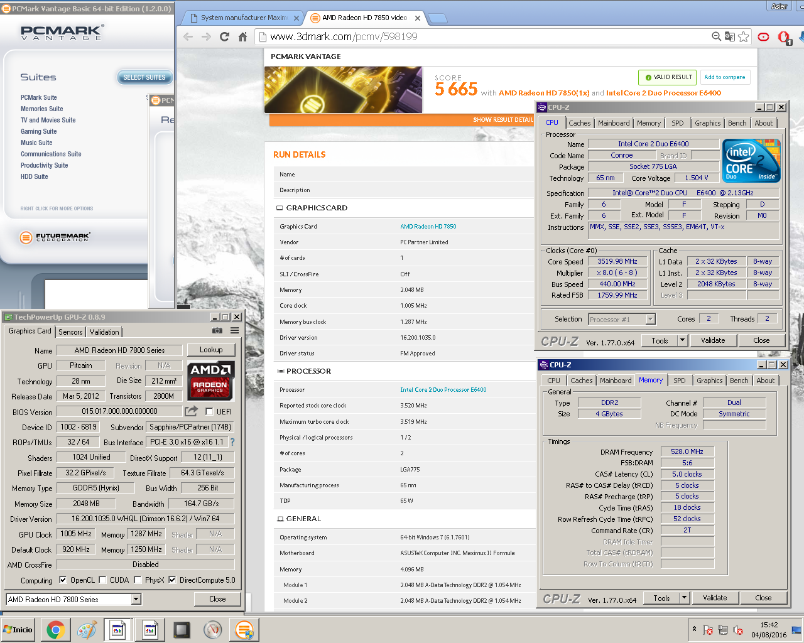Reload the 3dmark page
The image size is (804, 643).
224,36
